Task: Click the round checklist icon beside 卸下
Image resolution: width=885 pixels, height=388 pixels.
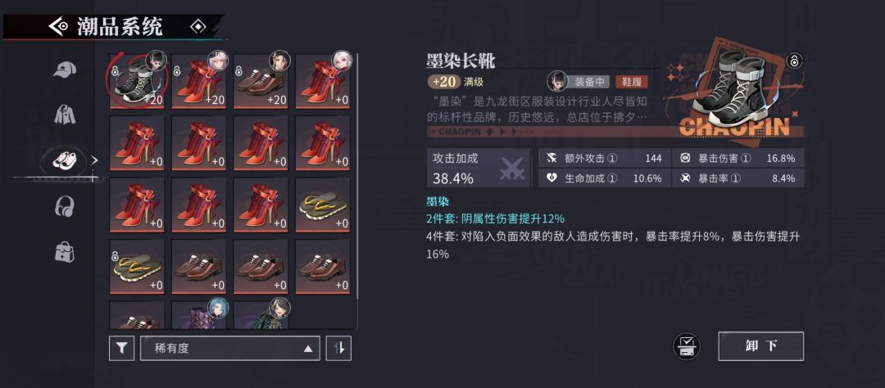Action: tap(687, 346)
